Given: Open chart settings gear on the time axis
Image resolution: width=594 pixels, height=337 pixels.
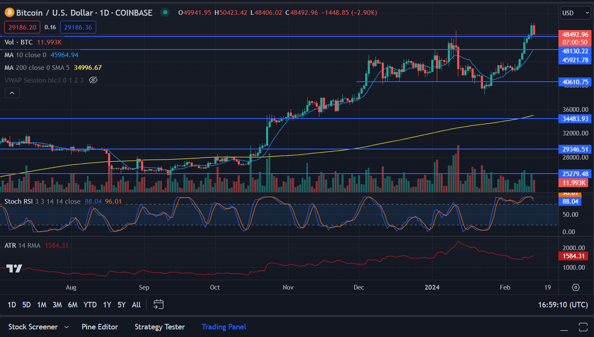Looking at the screenshot, I should point(575,287).
